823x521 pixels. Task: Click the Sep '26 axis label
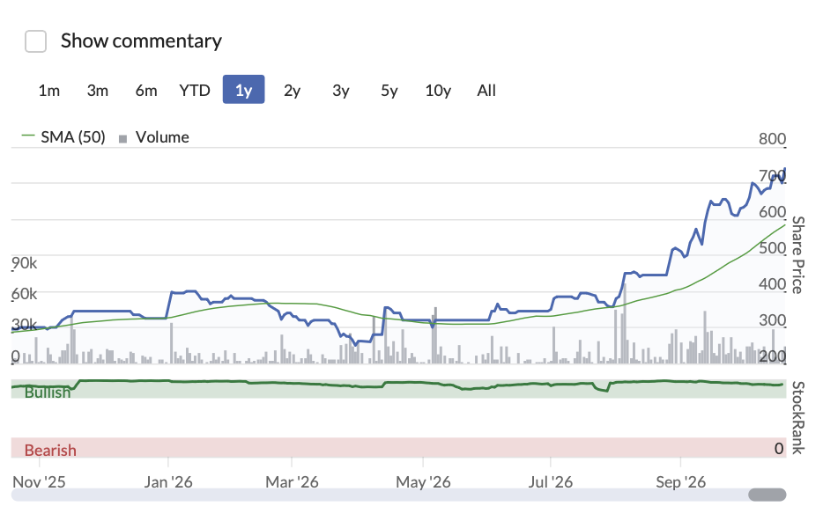681,481
